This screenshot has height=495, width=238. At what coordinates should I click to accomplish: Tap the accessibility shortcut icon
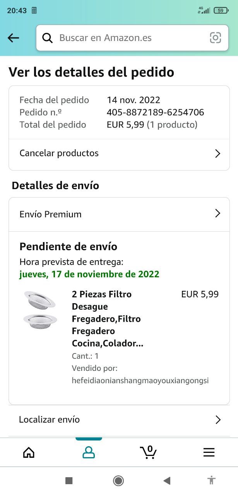click(x=211, y=481)
